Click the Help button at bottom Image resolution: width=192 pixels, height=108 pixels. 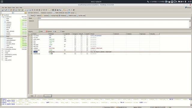pyautogui.click(x=32, y=96)
